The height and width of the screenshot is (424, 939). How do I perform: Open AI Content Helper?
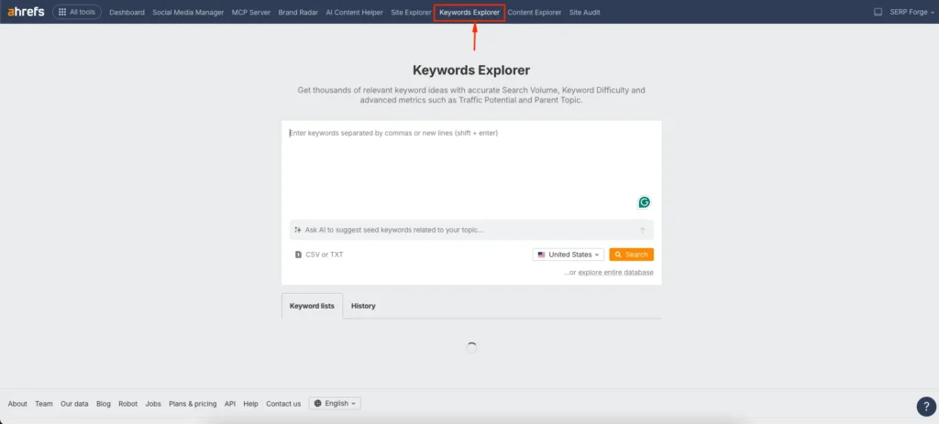(x=355, y=12)
